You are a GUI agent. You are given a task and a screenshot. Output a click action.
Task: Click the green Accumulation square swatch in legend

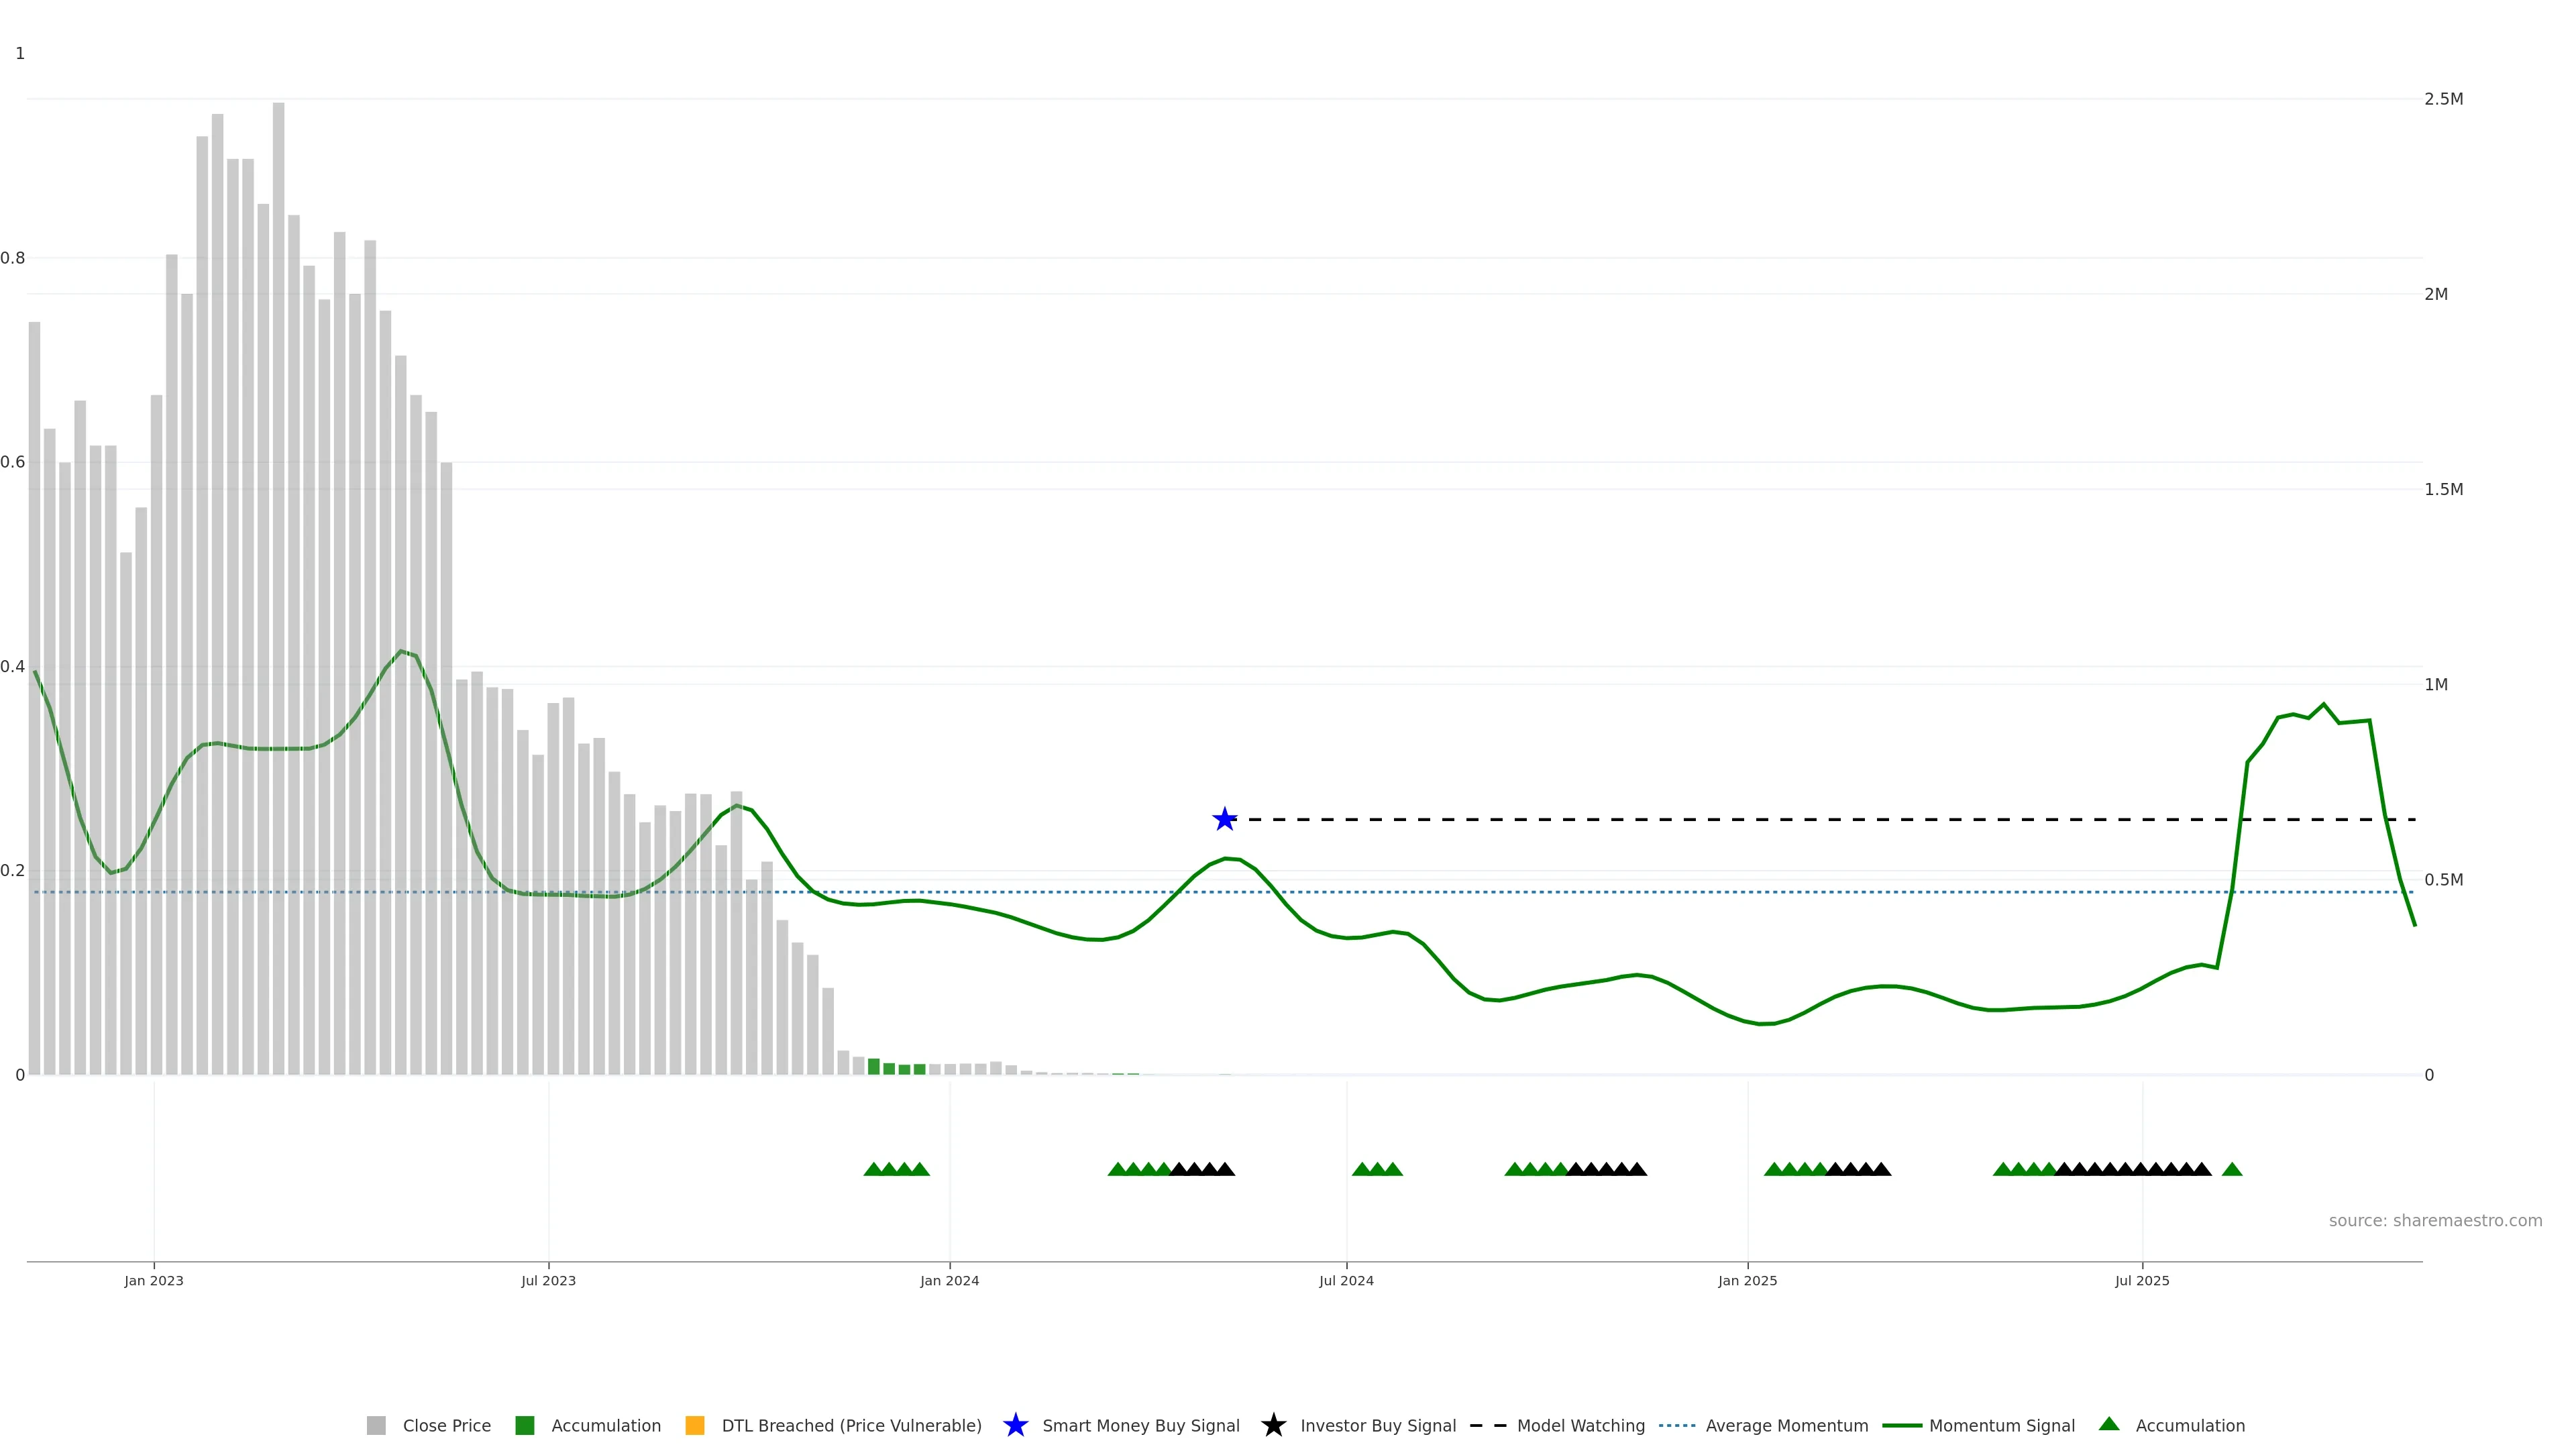pos(524,1425)
